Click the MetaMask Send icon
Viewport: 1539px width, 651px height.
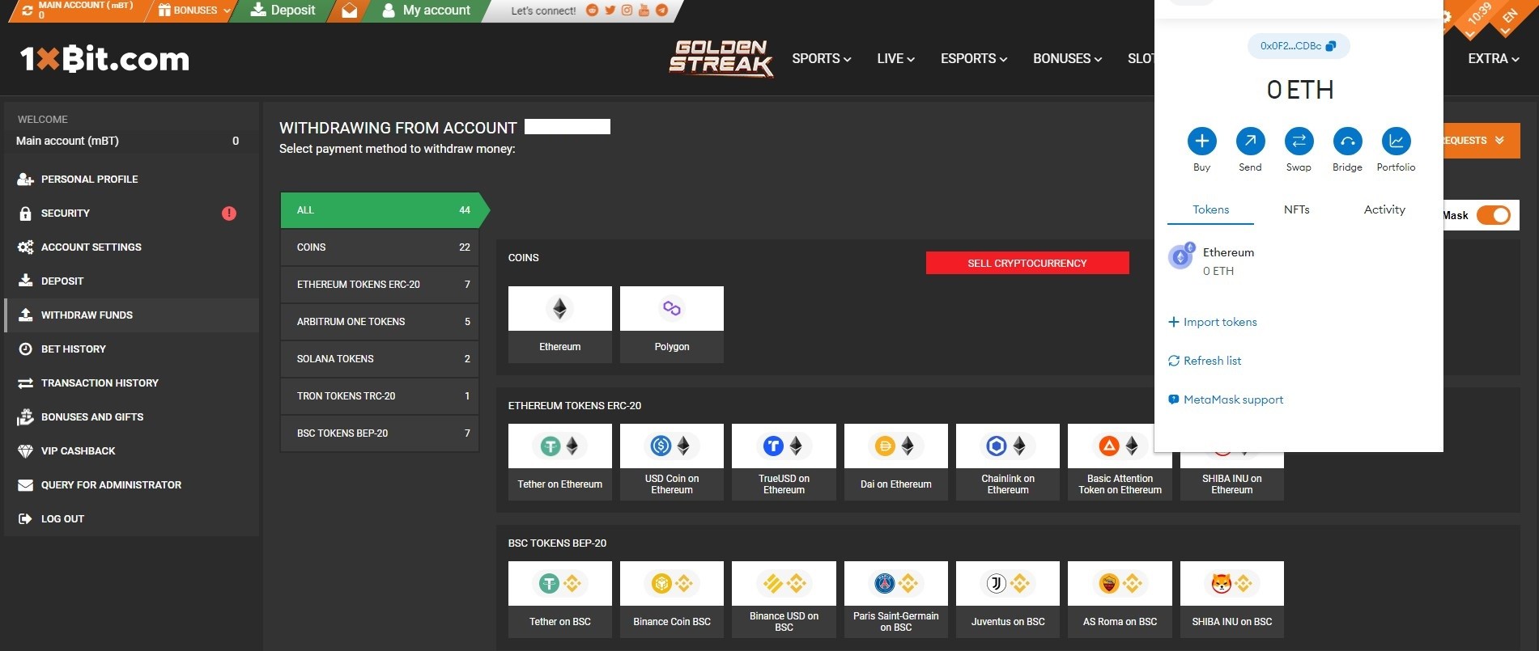[x=1250, y=141]
